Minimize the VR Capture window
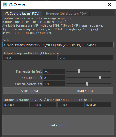Image resolution: width=116 pixels, height=137 pixels. (84, 5)
